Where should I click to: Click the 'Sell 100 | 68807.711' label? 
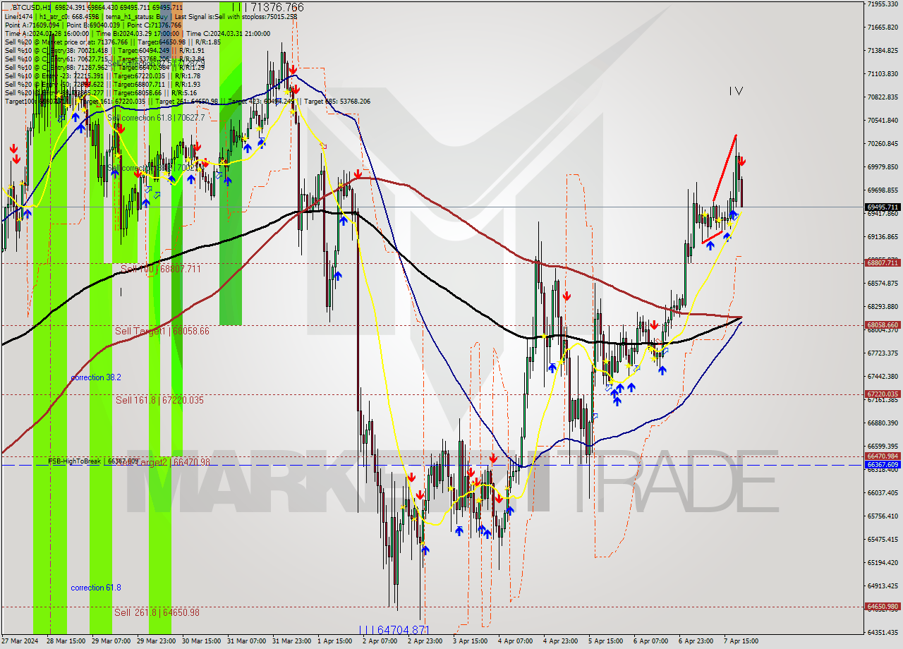pos(161,269)
